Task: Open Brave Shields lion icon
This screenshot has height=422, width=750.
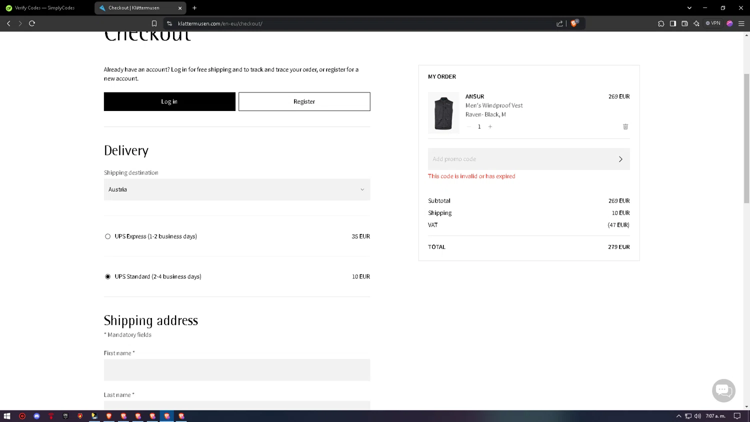Action: (574, 23)
